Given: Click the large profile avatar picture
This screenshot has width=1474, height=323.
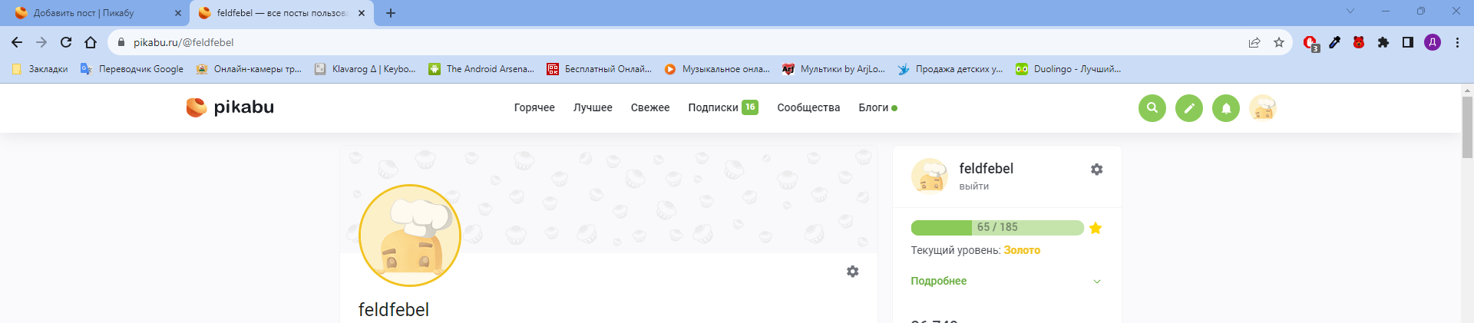Looking at the screenshot, I should click(410, 236).
